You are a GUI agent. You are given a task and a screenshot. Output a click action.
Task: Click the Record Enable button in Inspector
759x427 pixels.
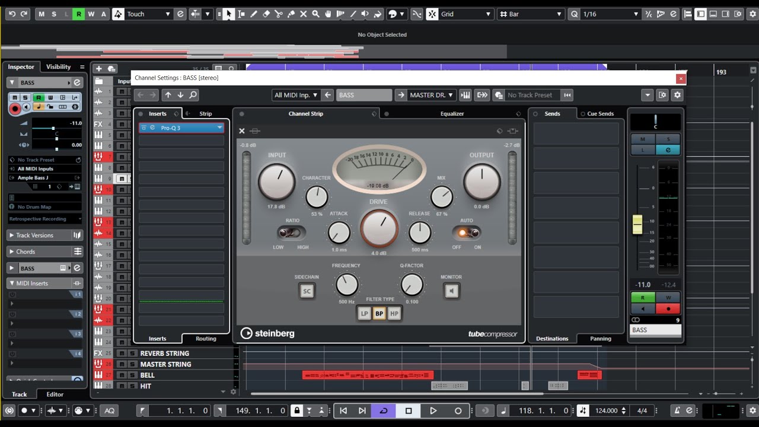pos(15,109)
